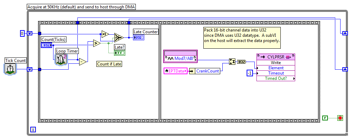Click upper left shift register by 0 constant
The image size is (349, 139).
30,33
